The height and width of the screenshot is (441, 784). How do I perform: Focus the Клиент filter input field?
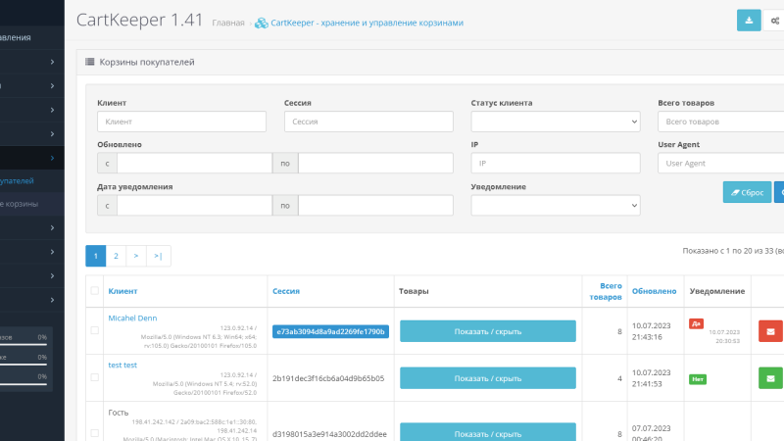point(181,122)
